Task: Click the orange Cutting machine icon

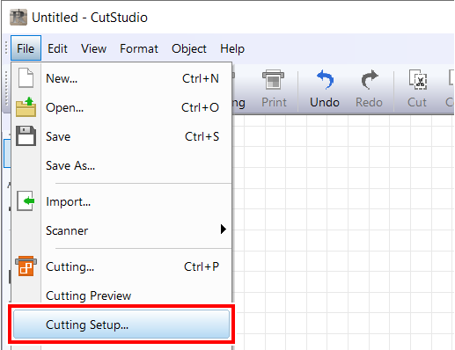Action: point(26,266)
